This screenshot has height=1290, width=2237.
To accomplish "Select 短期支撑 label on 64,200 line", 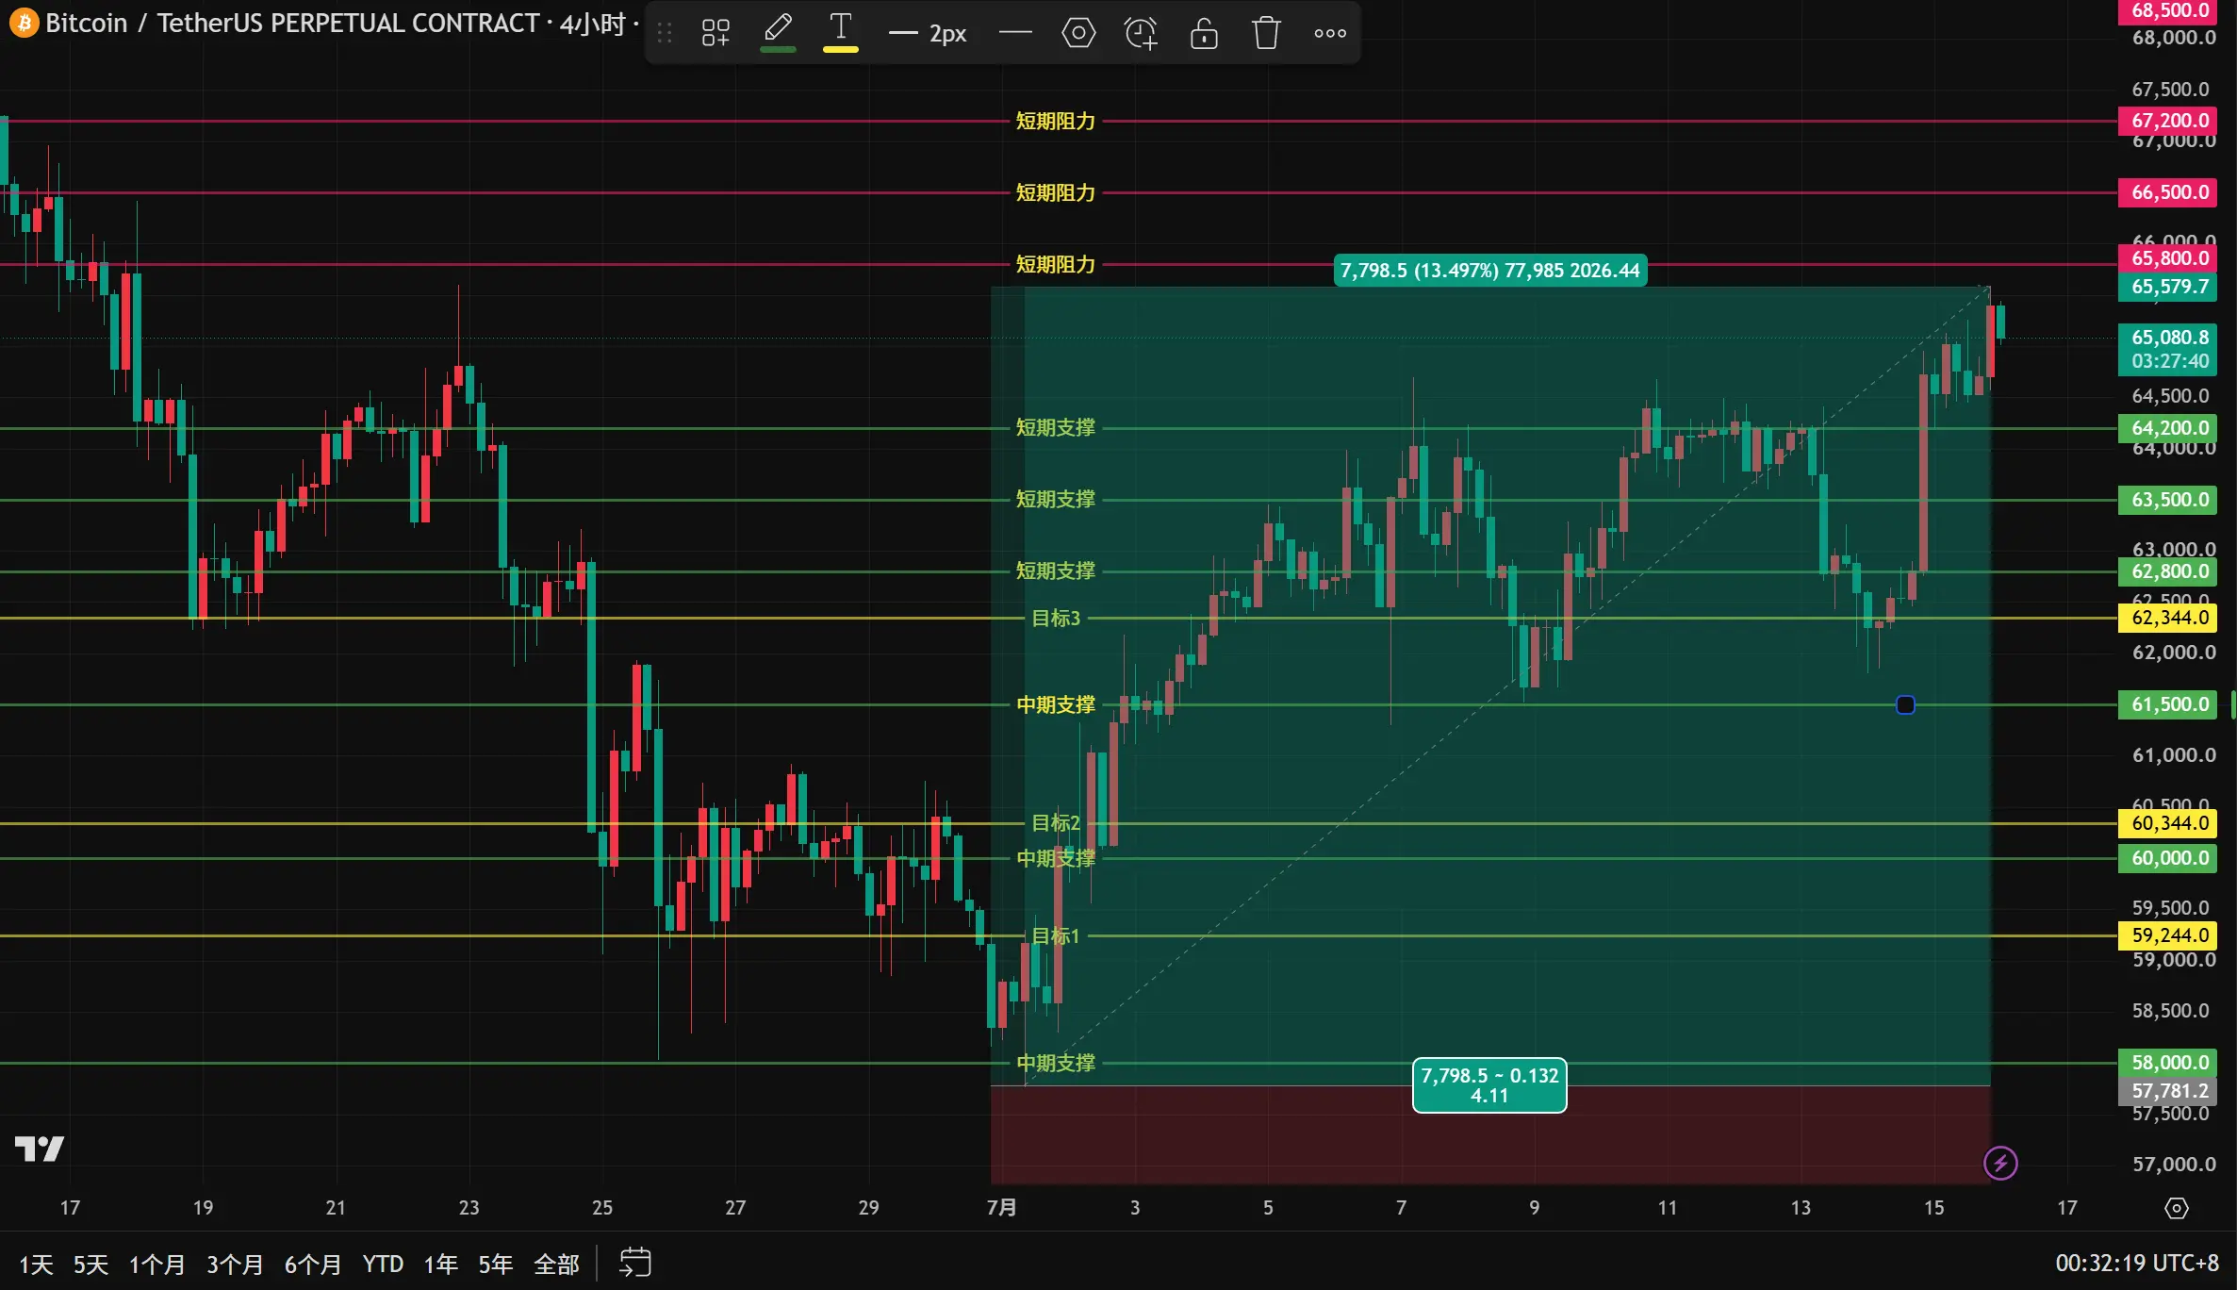I will coord(1056,428).
